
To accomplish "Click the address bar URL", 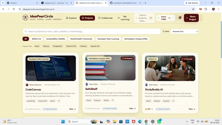I will (x=39, y=9).
